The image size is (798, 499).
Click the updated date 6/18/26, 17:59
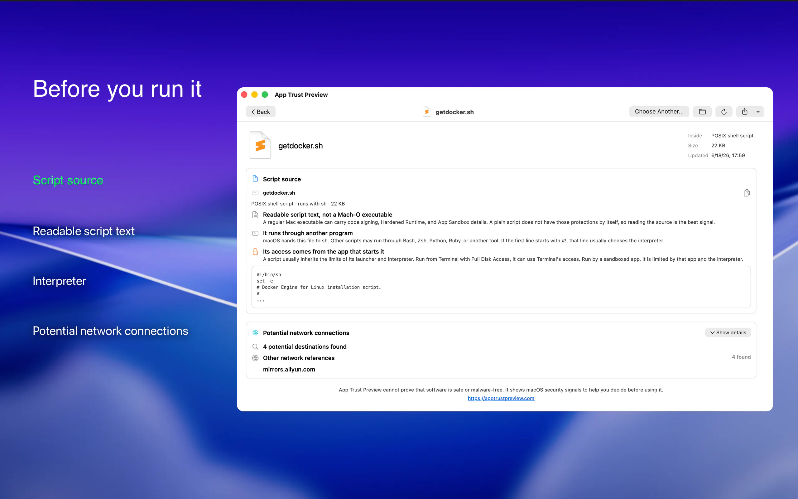click(x=728, y=155)
